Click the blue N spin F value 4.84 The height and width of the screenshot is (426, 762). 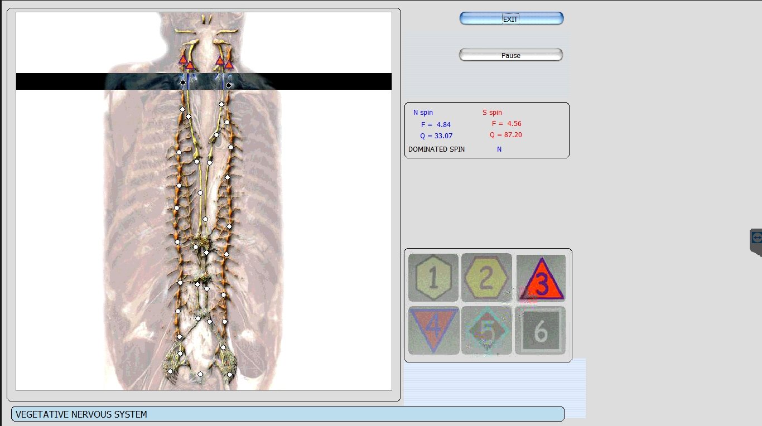pyautogui.click(x=436, y=125)
